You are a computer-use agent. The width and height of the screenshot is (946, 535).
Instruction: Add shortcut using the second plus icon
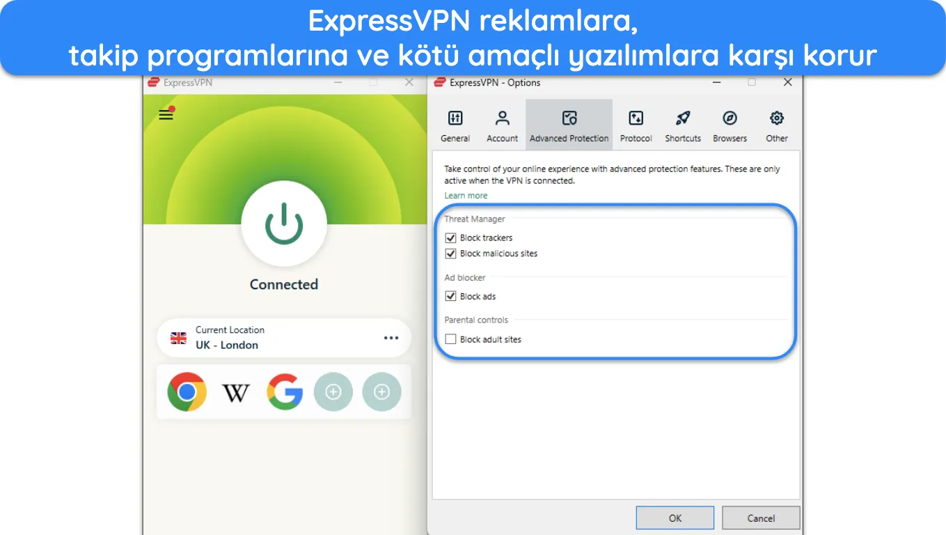[381, 391]
